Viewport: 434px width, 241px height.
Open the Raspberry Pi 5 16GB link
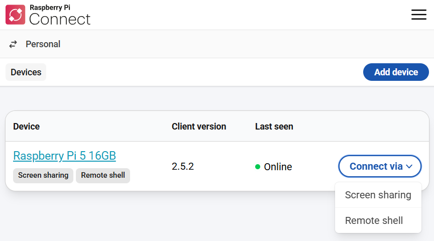click(x=64, y=156)
